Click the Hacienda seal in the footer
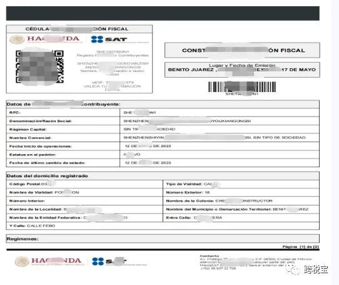Screen dimensions: 339x285 click(22, 261)
